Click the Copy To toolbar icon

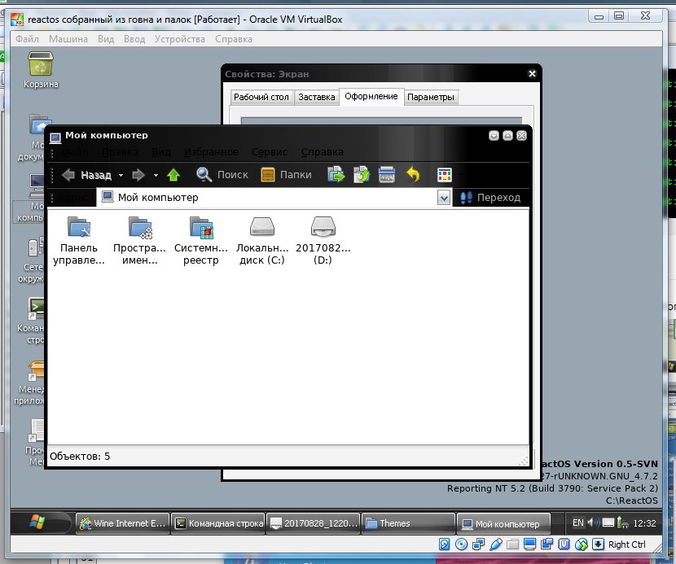coord(362,175)
